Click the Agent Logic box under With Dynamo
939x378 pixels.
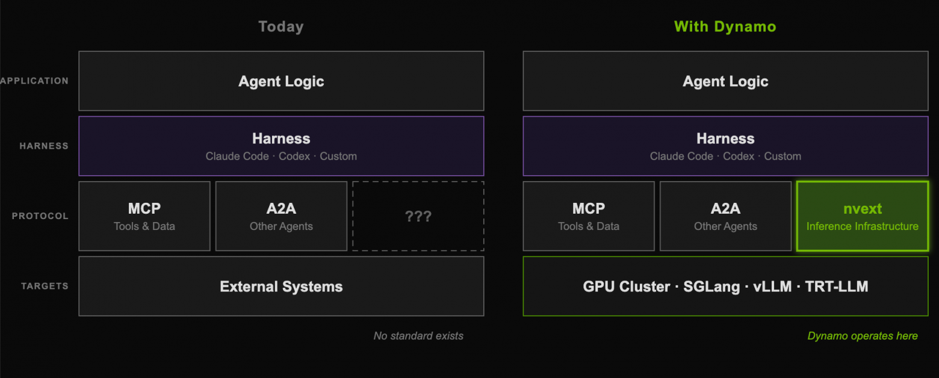pos(725,81)
